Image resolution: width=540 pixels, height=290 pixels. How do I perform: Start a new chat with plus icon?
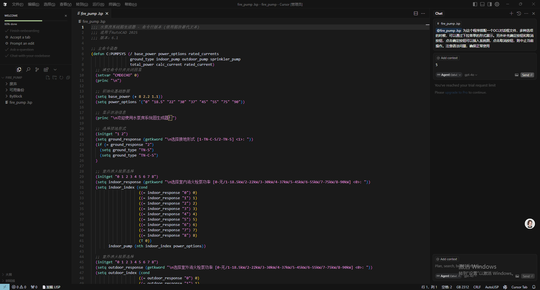point(511,13)
